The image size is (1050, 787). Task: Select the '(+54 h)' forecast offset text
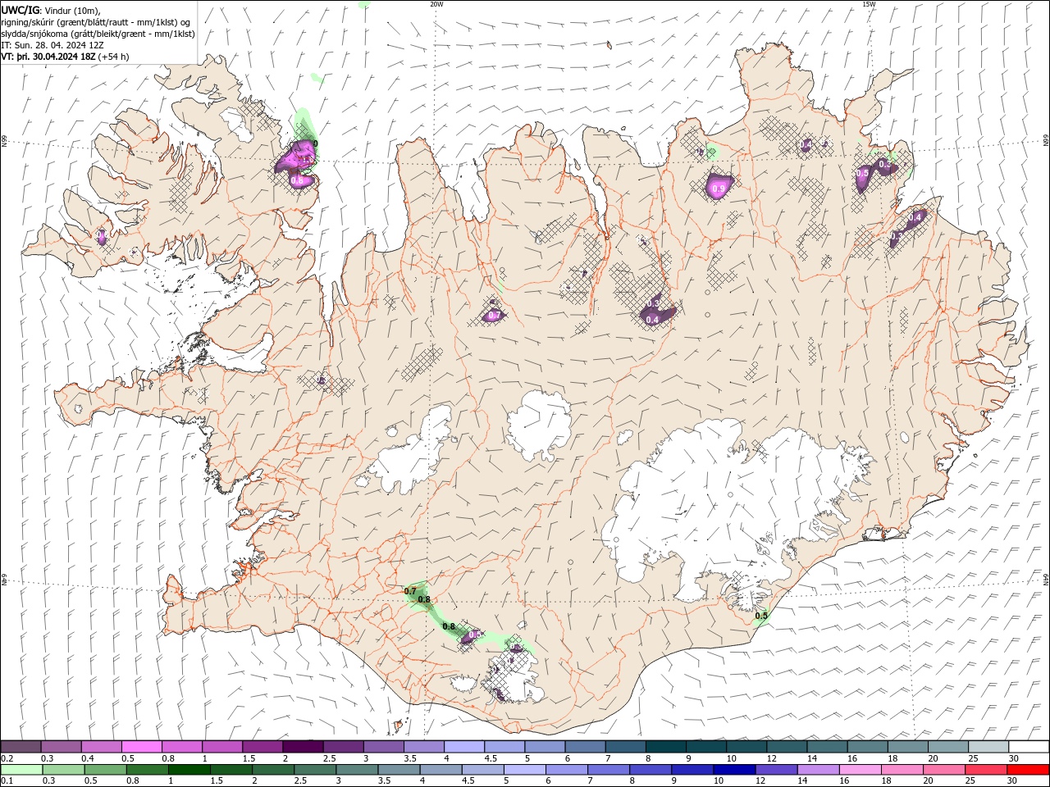tap(114, 57)
